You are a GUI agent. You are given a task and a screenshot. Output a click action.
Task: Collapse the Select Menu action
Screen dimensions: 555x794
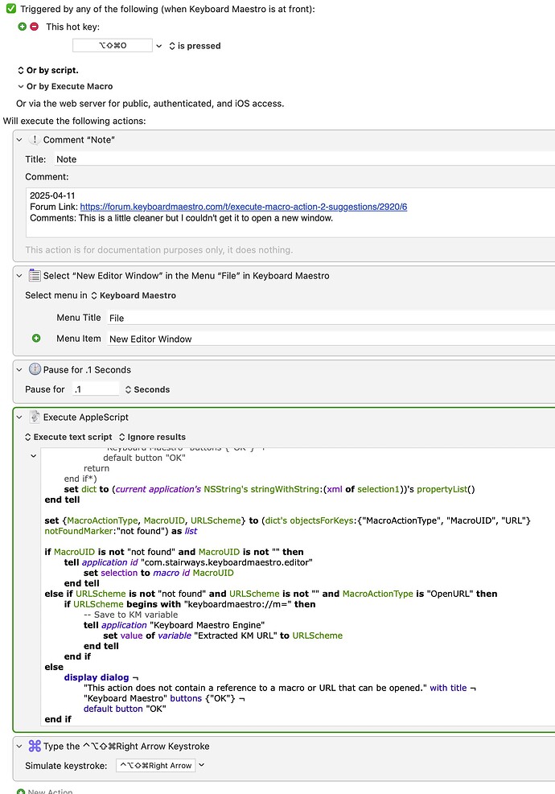(x=19, y=275)
